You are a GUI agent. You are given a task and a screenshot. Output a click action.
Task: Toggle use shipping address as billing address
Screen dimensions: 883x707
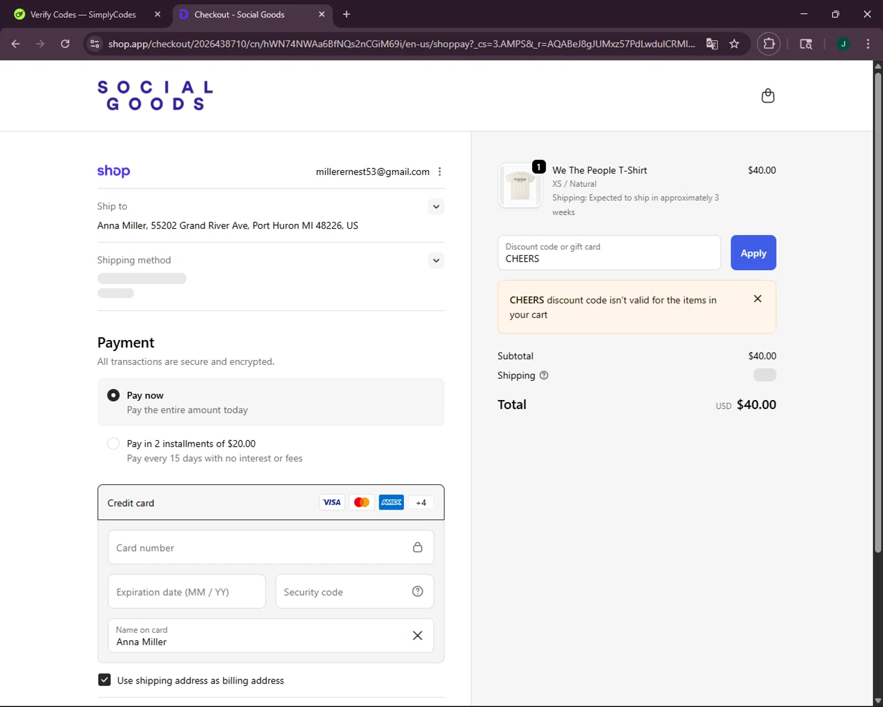(104, 680)
